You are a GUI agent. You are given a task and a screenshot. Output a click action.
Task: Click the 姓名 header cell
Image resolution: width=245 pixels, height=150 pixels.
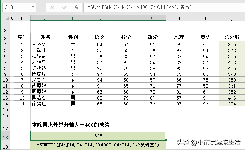[45, 37]
